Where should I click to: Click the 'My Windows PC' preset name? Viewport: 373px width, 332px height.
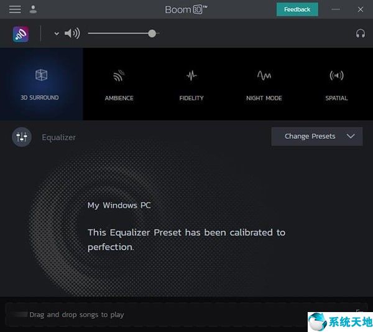click(119, 205)
